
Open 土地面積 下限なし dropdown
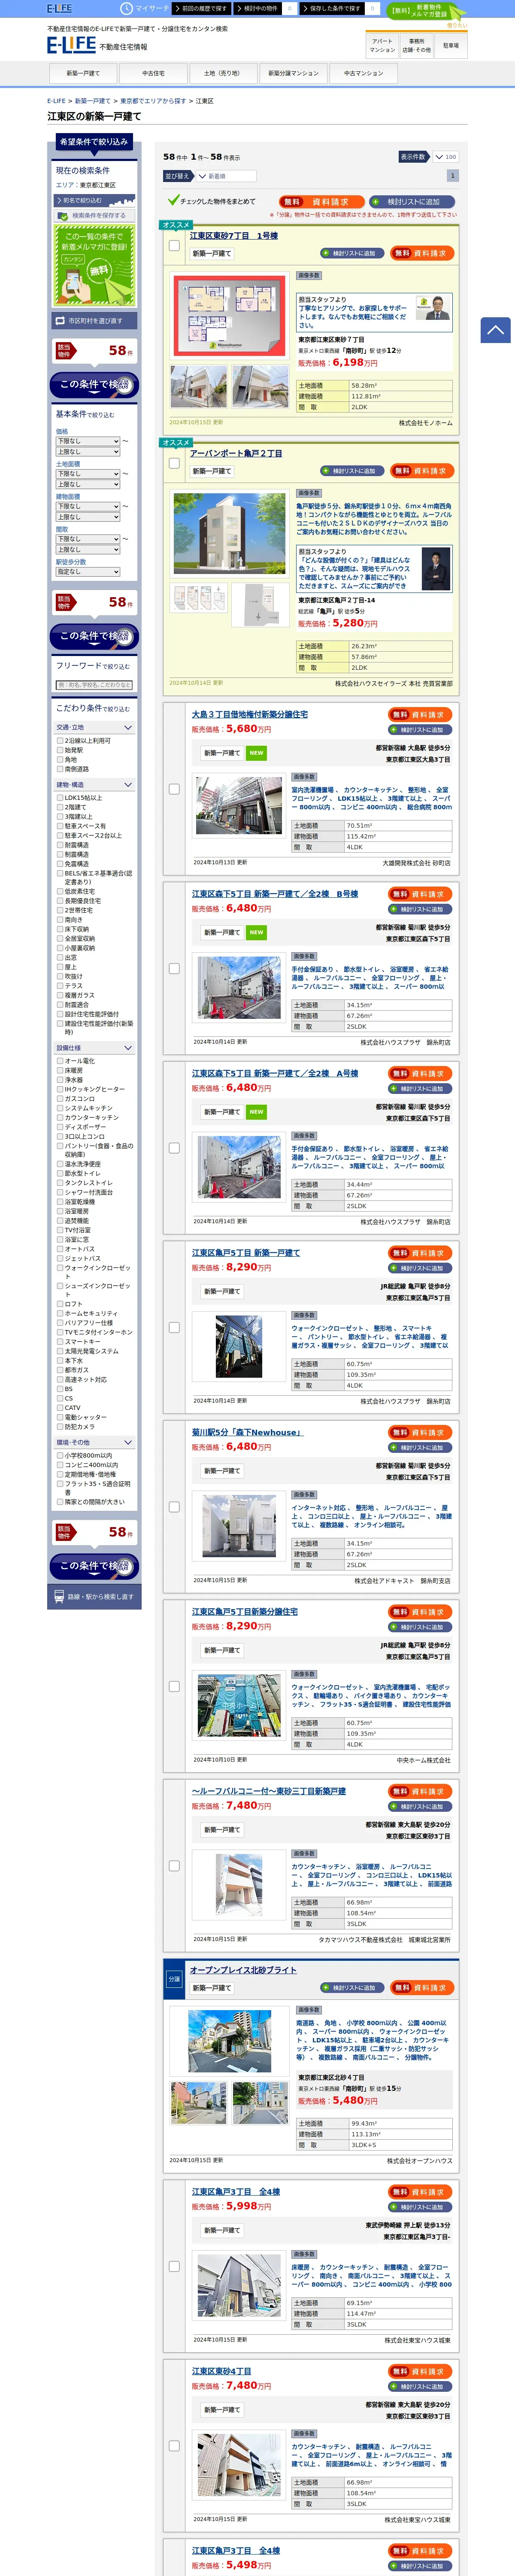point(88,474)
